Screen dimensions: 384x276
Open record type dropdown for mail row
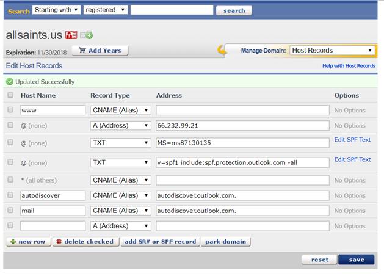120,211
